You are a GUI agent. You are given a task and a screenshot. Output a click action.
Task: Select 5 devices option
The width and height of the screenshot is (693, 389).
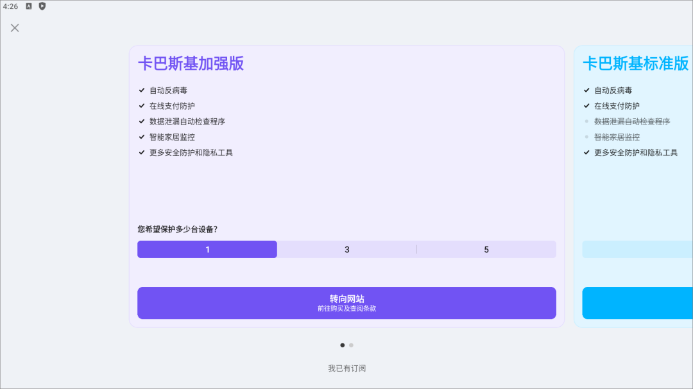point(486,249)
